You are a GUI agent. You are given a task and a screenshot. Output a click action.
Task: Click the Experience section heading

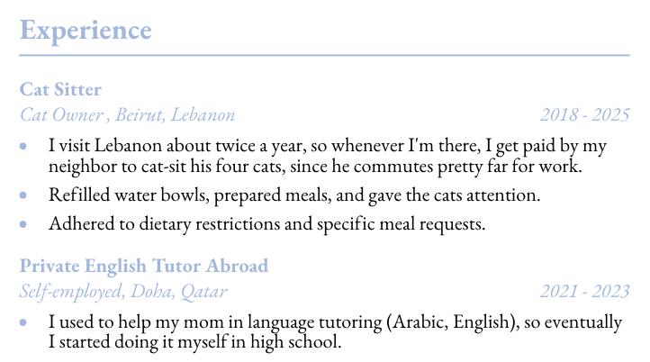coord(86,32)
